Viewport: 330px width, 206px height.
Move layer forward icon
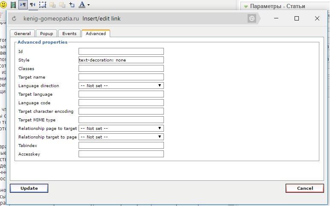(53, 5)
